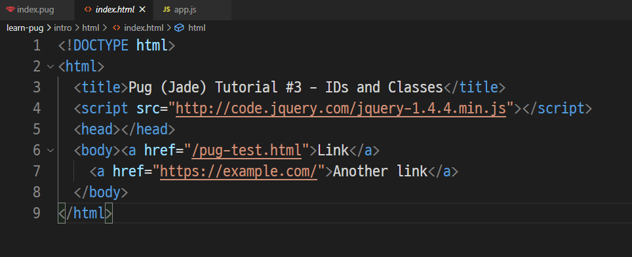Viewport: 632px width, 257px height.
Task: Click 'Another link' anchor text
Action: click(380, 171)
